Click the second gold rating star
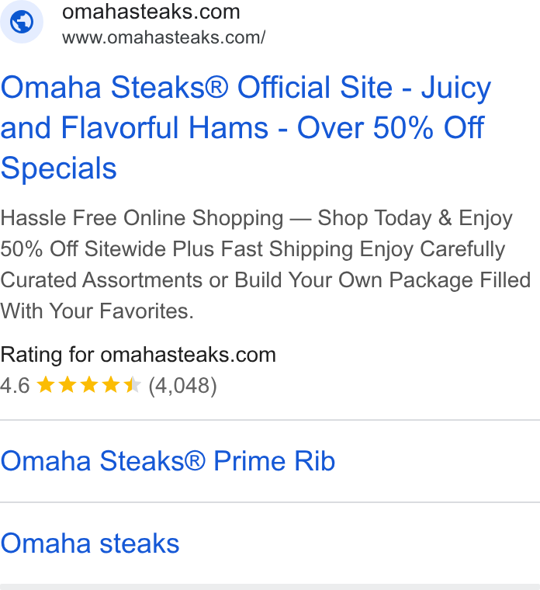 click(67, 385)
